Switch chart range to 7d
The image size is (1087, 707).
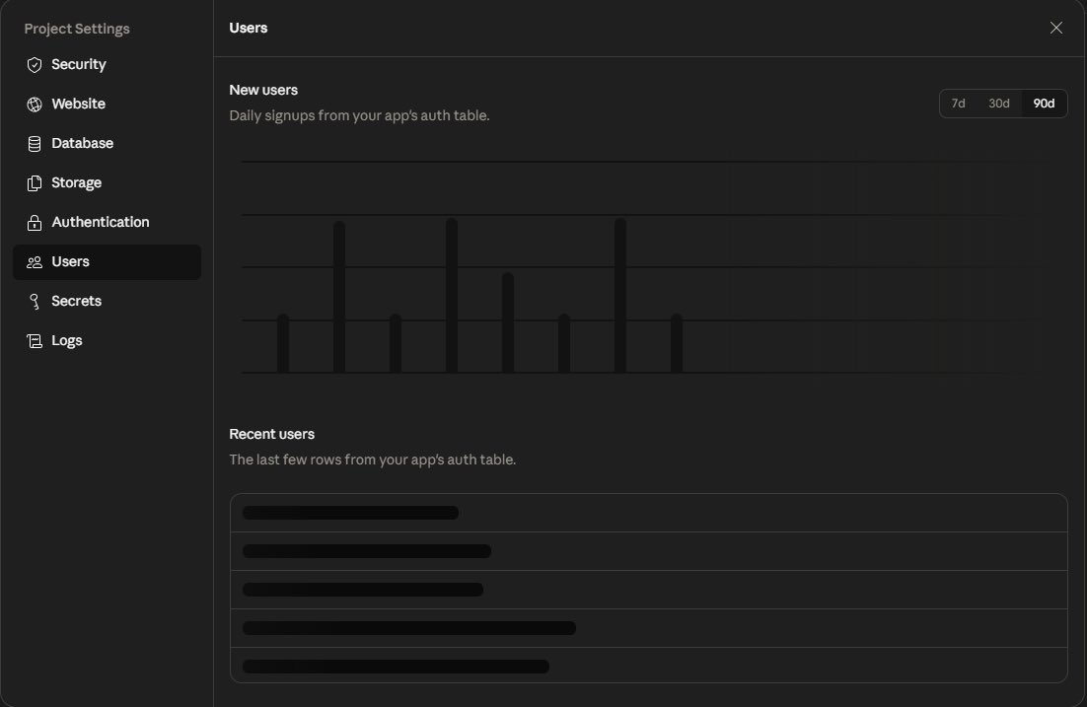958,104
